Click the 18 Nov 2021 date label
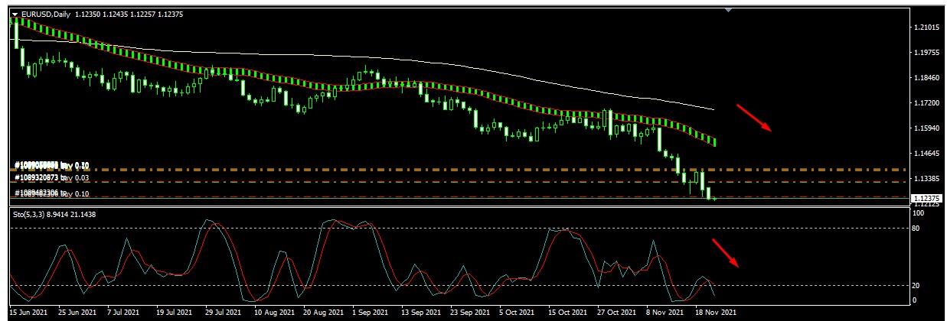The width and height of the screenshot is (947, 321). (717, 313)
